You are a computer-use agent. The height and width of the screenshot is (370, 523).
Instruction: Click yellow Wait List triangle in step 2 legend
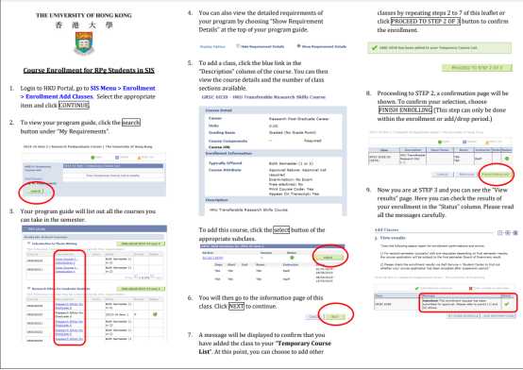pos(139,157)
